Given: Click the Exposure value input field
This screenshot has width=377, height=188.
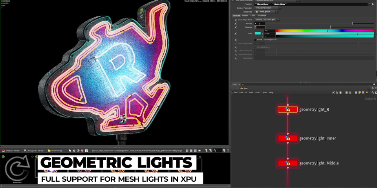Looking at the screenshot, I should [x=260, y=27].
